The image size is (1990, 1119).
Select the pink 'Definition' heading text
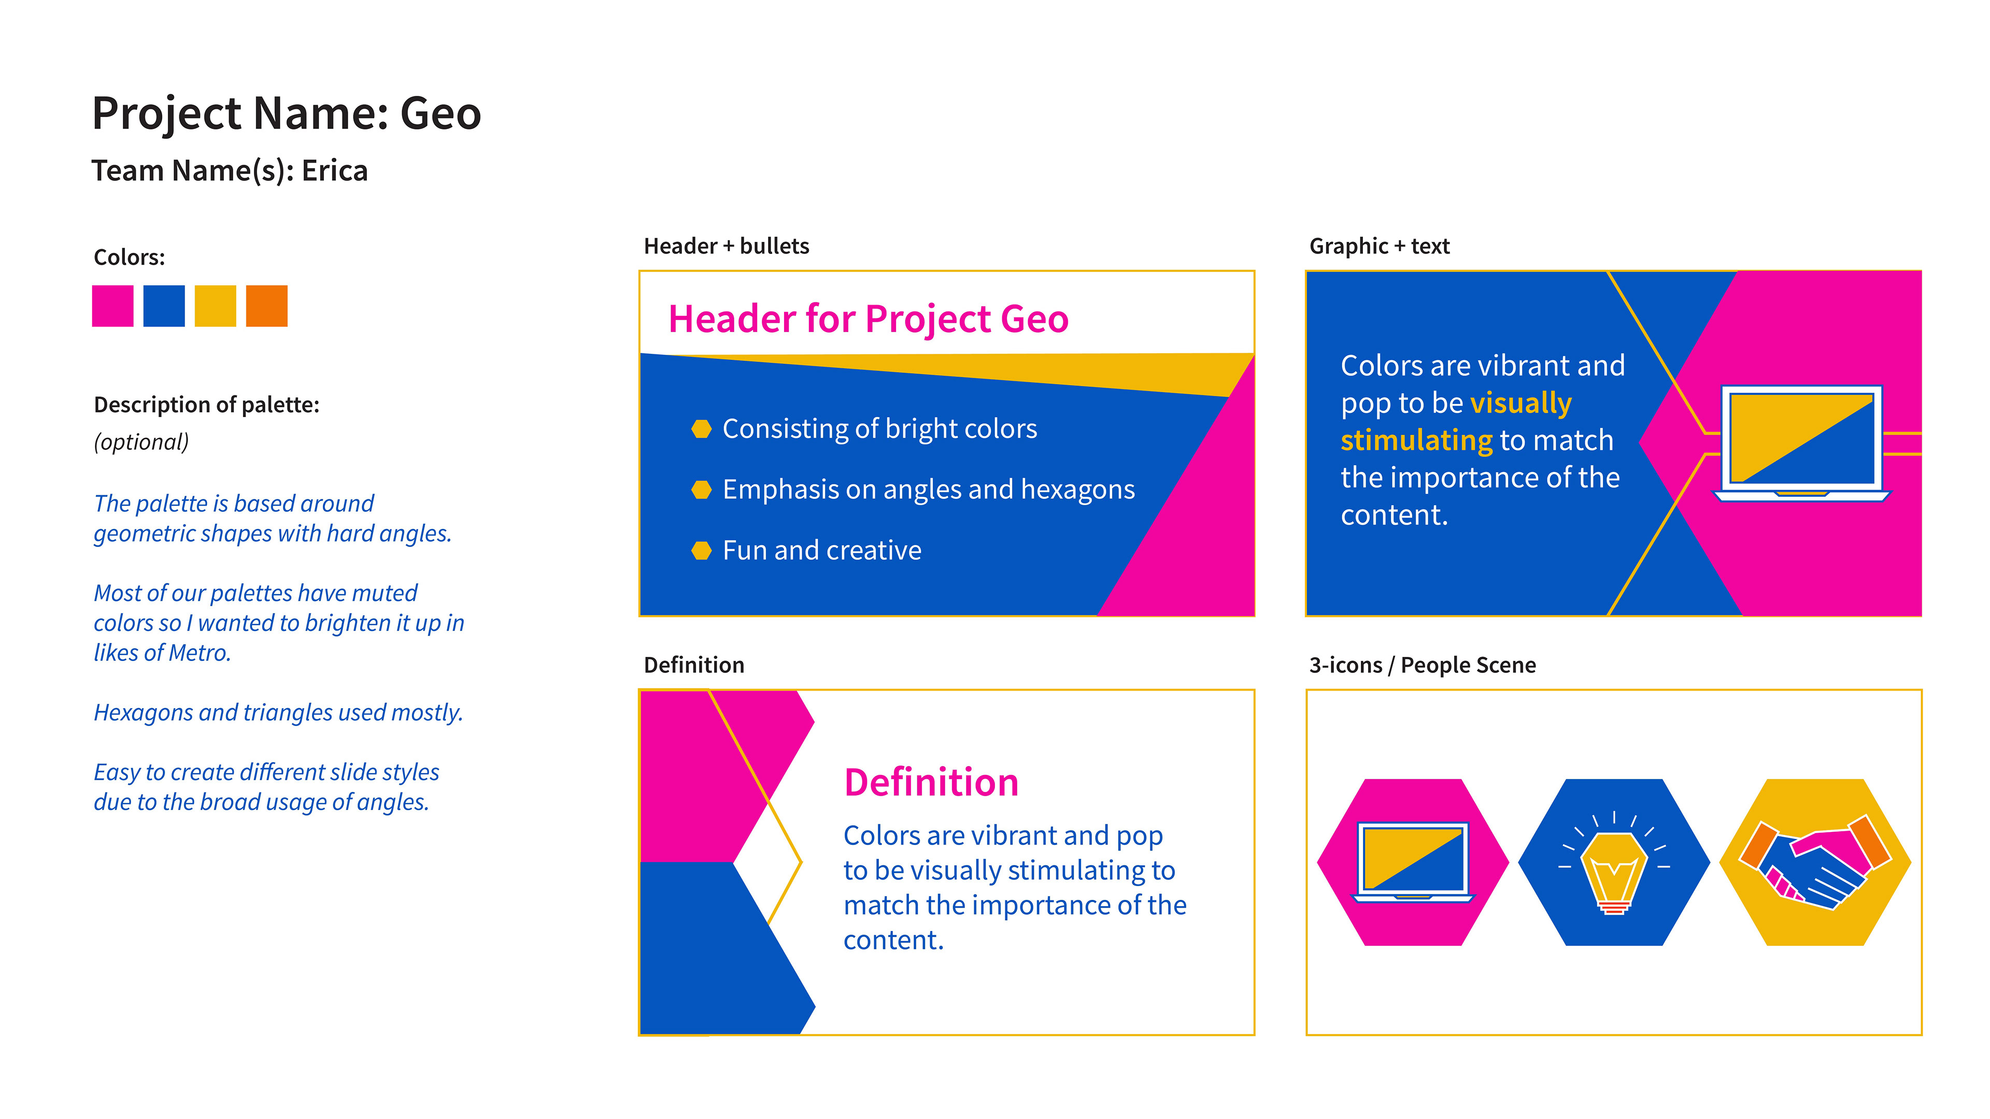click(931, 782)
